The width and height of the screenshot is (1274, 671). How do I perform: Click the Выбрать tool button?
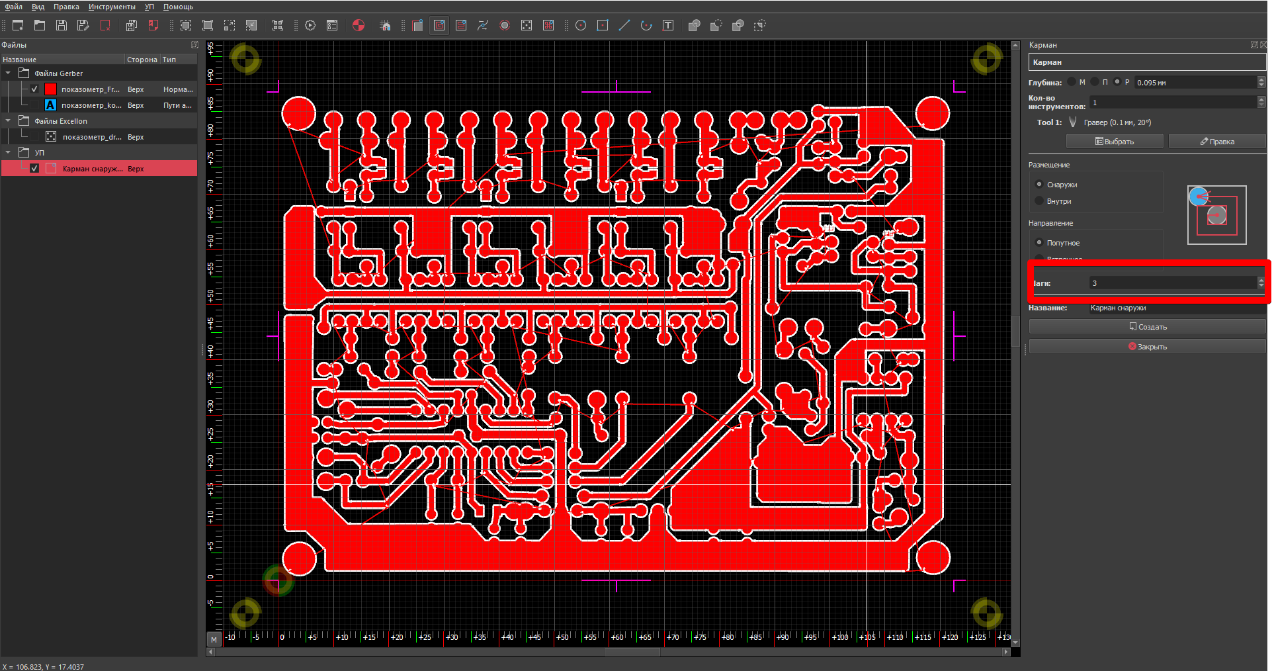1115,141
